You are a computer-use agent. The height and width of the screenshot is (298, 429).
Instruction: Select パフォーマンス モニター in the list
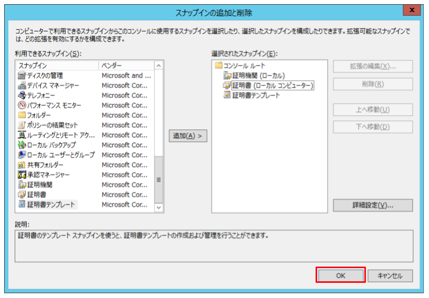54,105
